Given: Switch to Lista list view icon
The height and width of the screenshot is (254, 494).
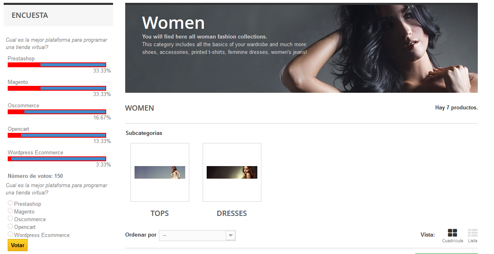Looking at the screenshot, I should 473,233.
